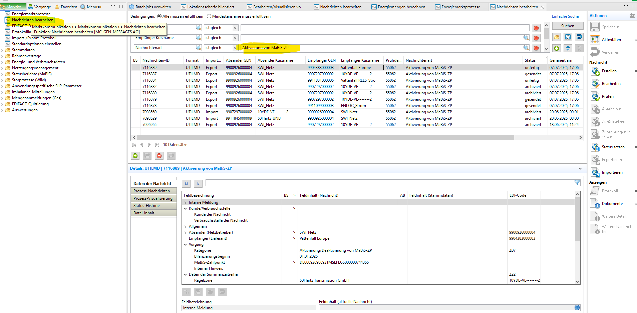Click the Prüfen check icon
Viewport: 637px width, 313px height.
click(595, 96)
